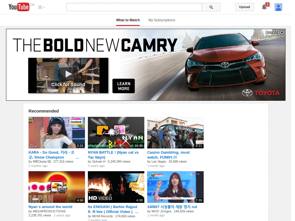This screenshot has height=221, width=295.
Task: Open the MBCkpop channel link
Action: [40, 162]
